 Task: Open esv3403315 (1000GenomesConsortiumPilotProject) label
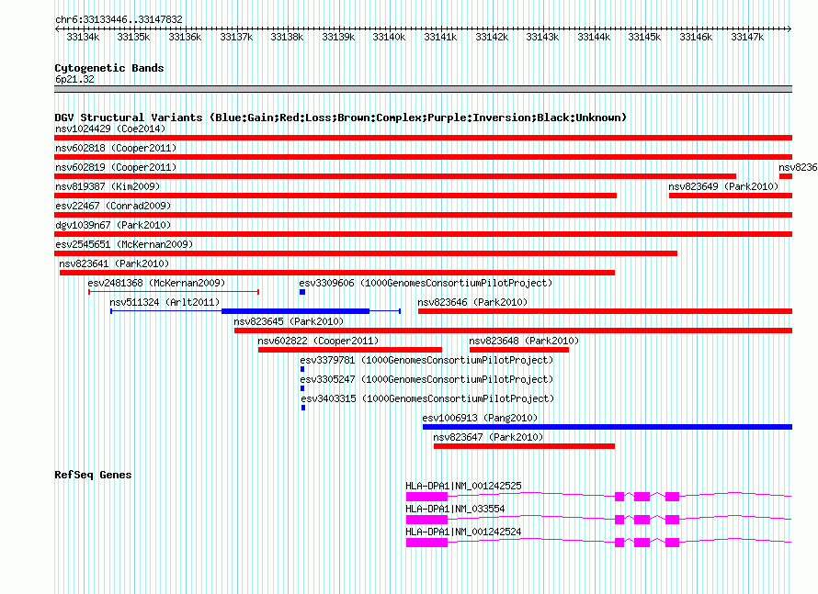point(427,398)
